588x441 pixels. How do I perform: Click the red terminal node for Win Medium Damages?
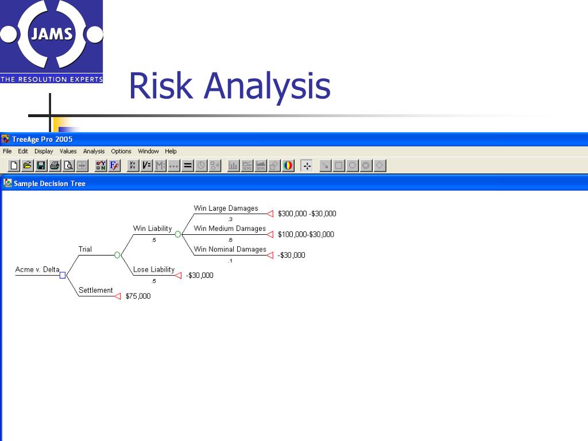[270, 234]
